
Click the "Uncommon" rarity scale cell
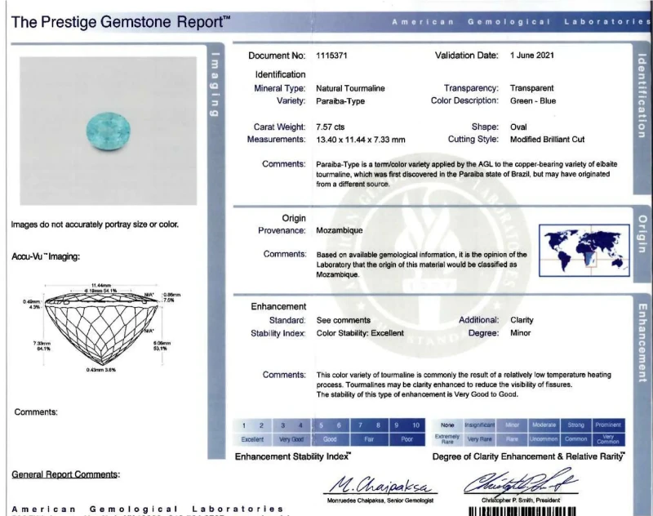[x=544, y=439]
